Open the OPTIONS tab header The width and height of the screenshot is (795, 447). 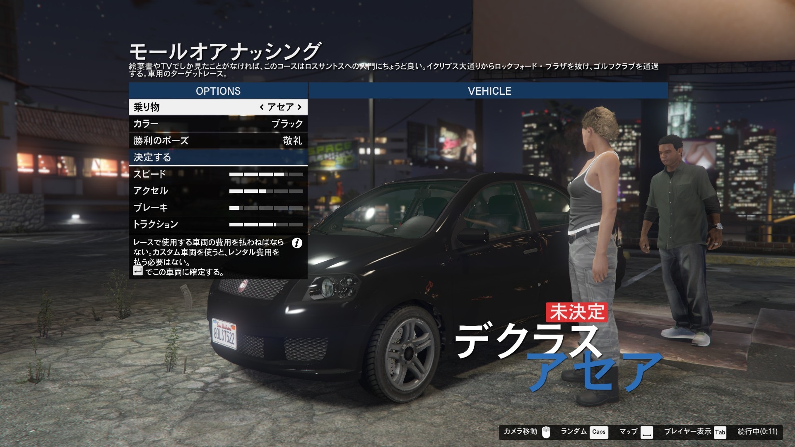coord(218,91)
